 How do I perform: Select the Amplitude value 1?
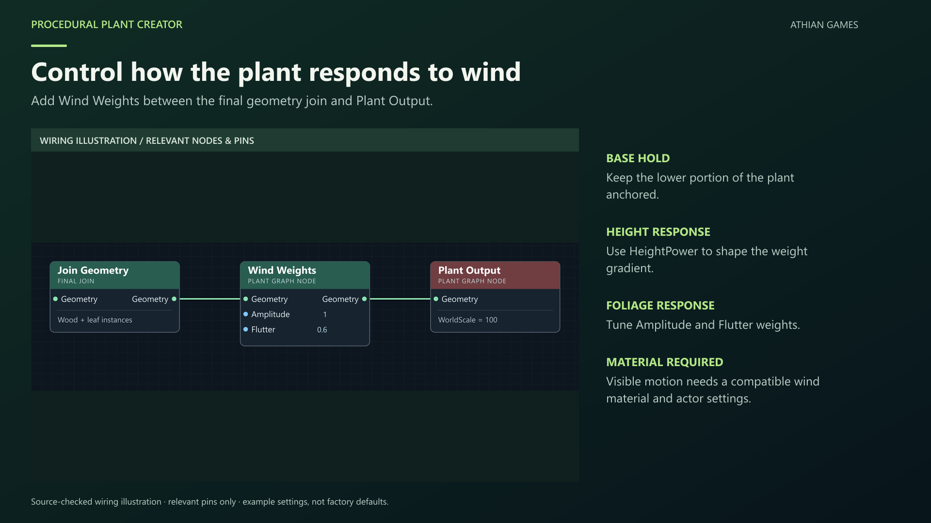[325, 315]
